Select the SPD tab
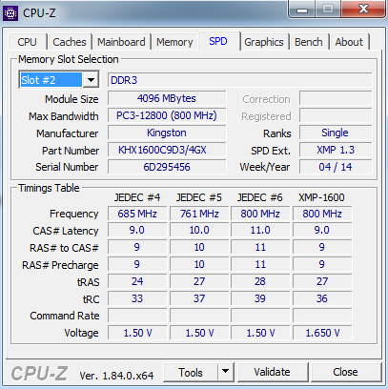Screen dimensions: 388x389 point(218,41)
